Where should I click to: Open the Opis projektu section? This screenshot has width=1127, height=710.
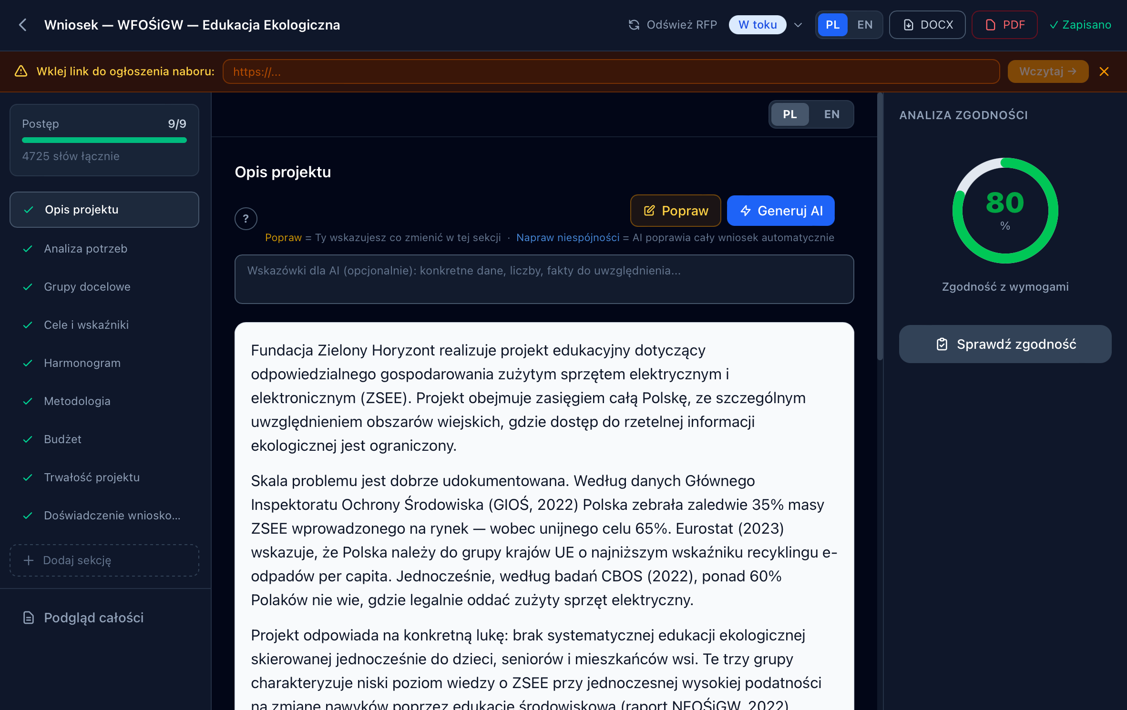(x=104, y=210)
